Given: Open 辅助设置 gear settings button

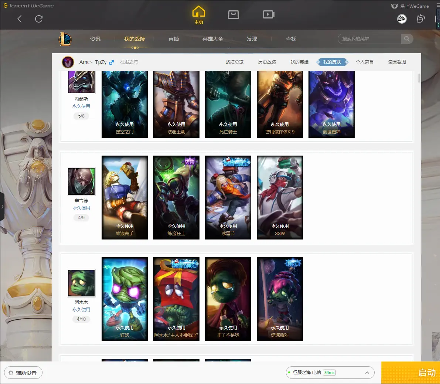Looking at the screenshot, I should pos(23,373).
